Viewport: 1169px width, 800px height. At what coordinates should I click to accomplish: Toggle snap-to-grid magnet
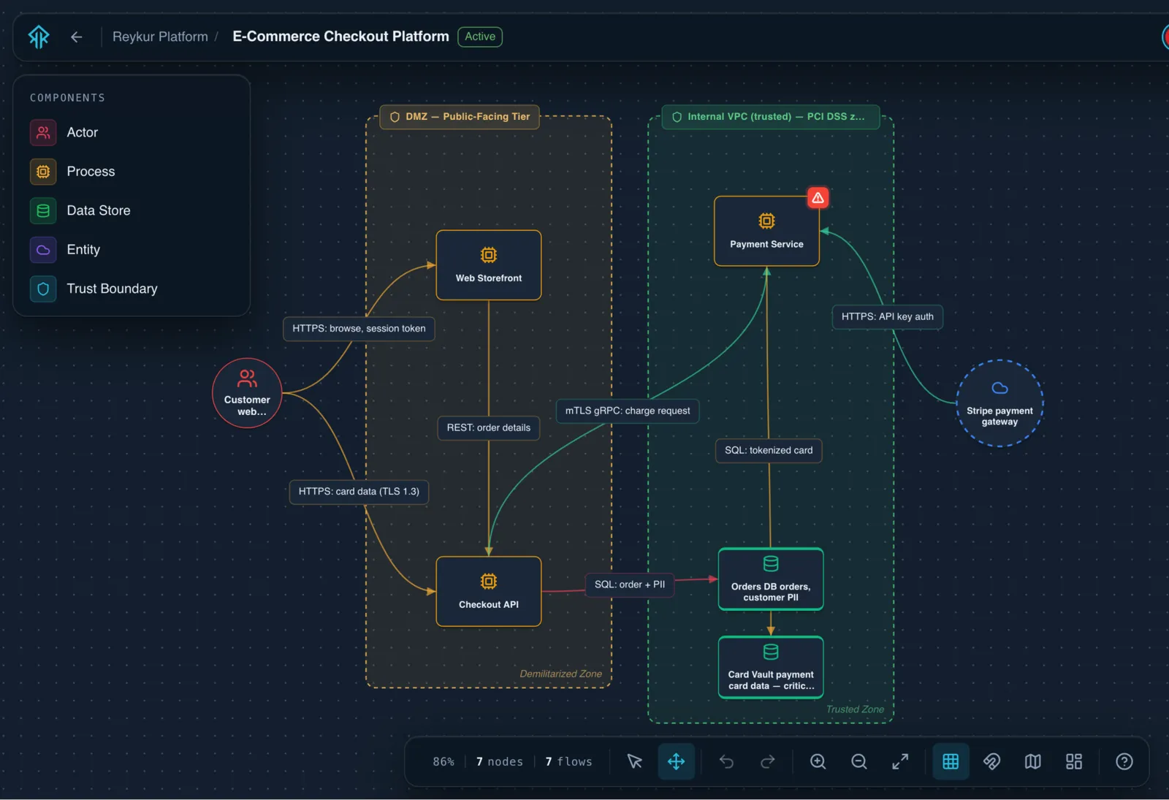click(x=991, y=761)
